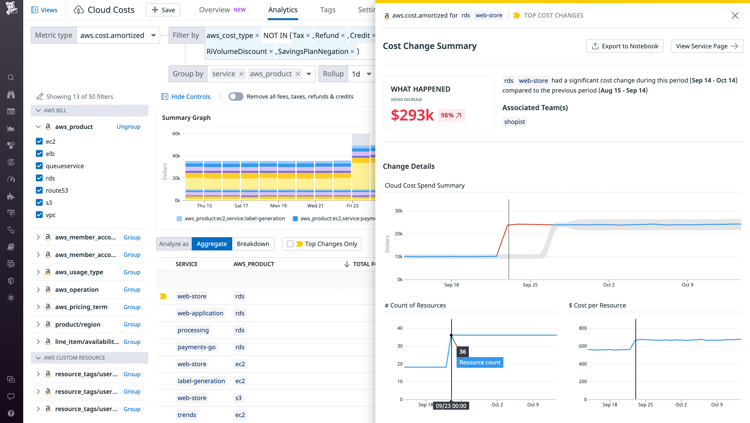The width and height of the screenshot is (750, 423).
Task: Select the Breakdown analyze mode
Action: [253, 244]
